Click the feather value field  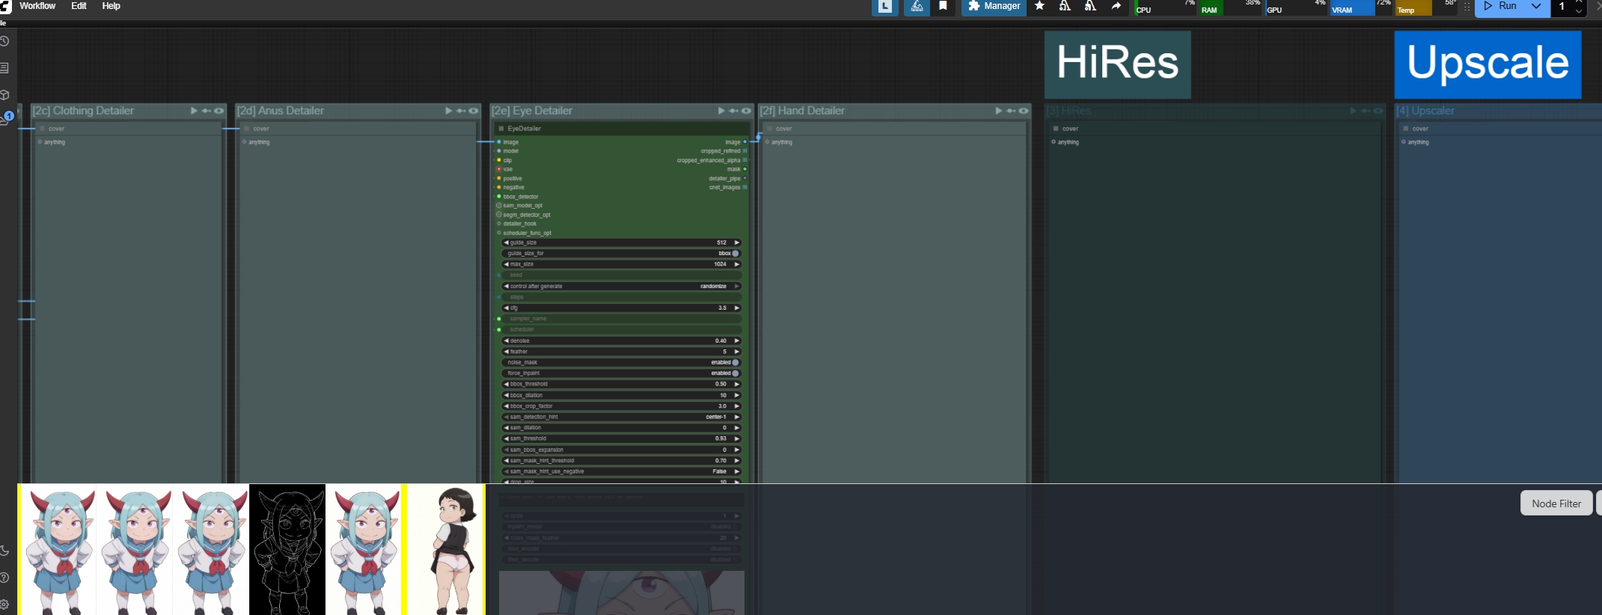click(x=621, y=352)
